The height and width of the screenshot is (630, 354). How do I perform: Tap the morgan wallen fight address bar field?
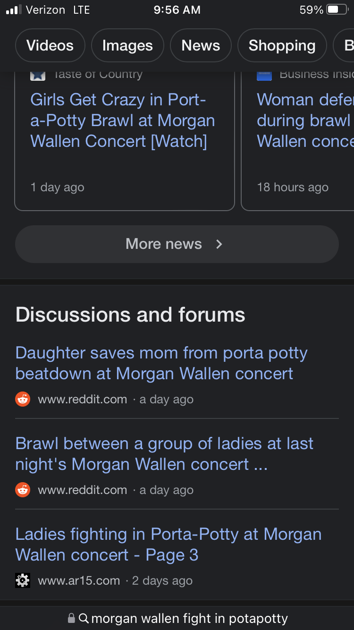click(189, 618)
